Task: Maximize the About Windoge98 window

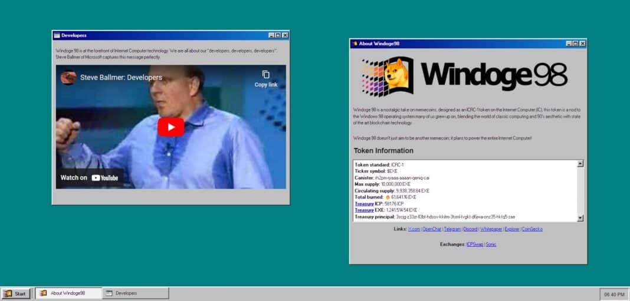Action: pyautogui.click(x=575, y=44)
